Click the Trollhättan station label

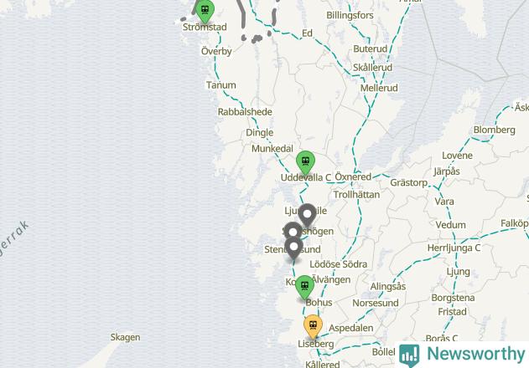pos(356,195)
